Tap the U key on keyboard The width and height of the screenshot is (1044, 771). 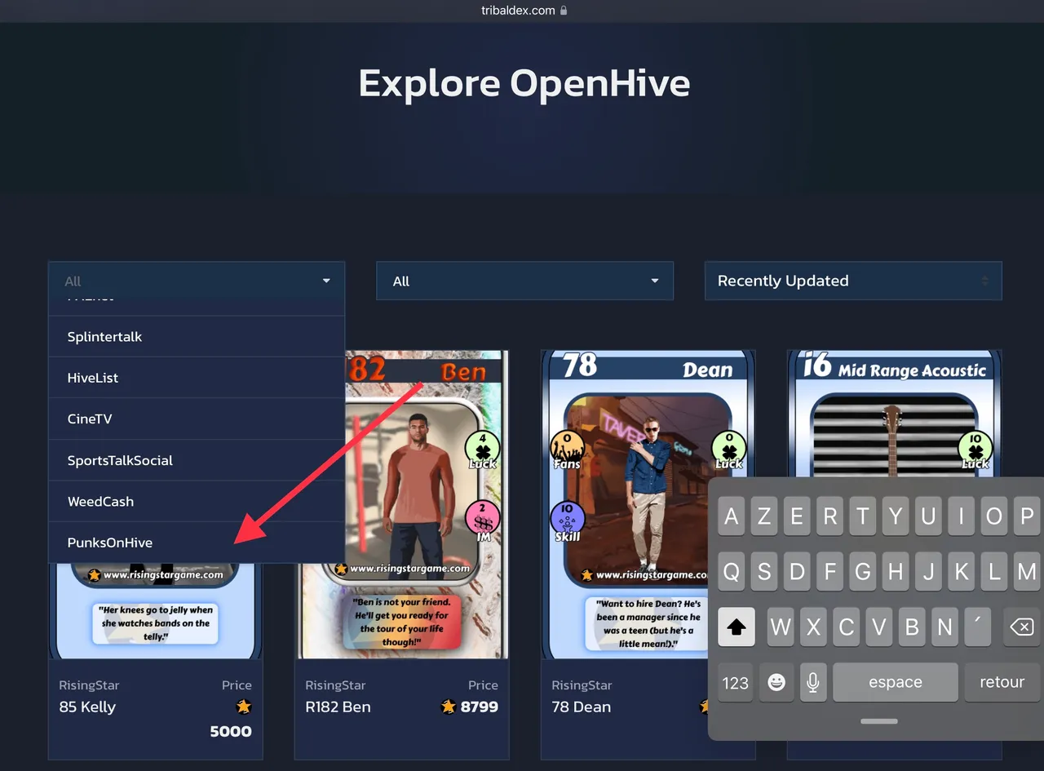928,516
